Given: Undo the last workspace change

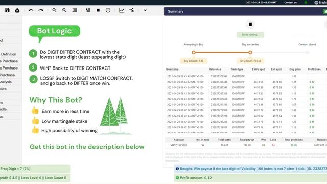Looking at the screenshot, I should 31,10.
